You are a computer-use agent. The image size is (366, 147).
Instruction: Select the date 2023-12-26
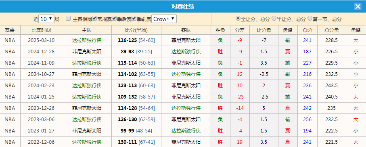click(41, 108)
